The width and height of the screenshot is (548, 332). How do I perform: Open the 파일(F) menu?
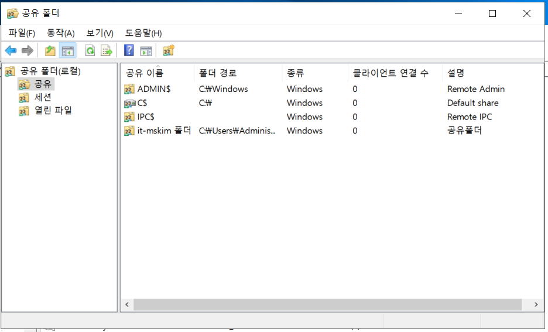[x=22, y=33]
